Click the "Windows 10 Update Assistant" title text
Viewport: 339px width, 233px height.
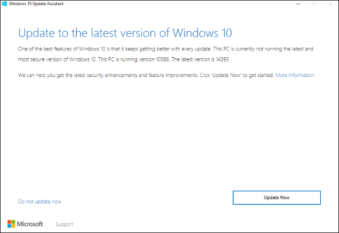pyautogui.click(x=36, y=4)
